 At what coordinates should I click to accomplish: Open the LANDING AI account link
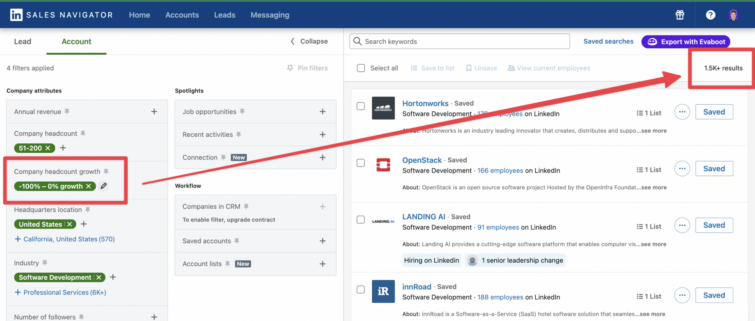pyautogui.click(x=424, y=217)
